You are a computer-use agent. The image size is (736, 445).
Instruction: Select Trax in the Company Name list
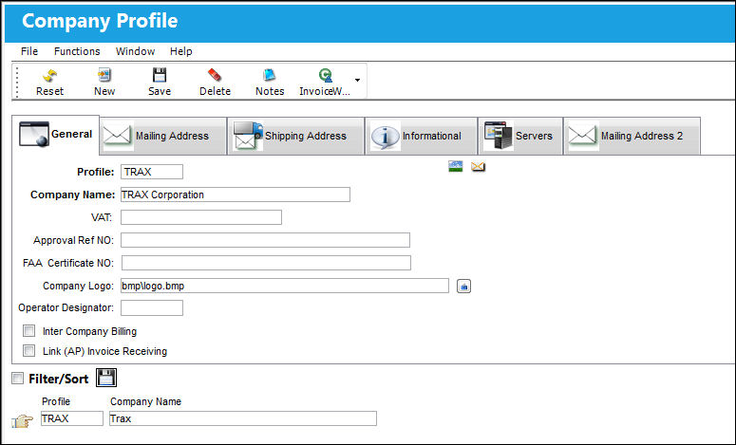[x=243, y=418]
